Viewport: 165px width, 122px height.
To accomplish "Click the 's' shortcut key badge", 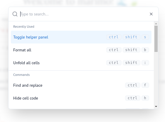I will click(x=145, y=37).
